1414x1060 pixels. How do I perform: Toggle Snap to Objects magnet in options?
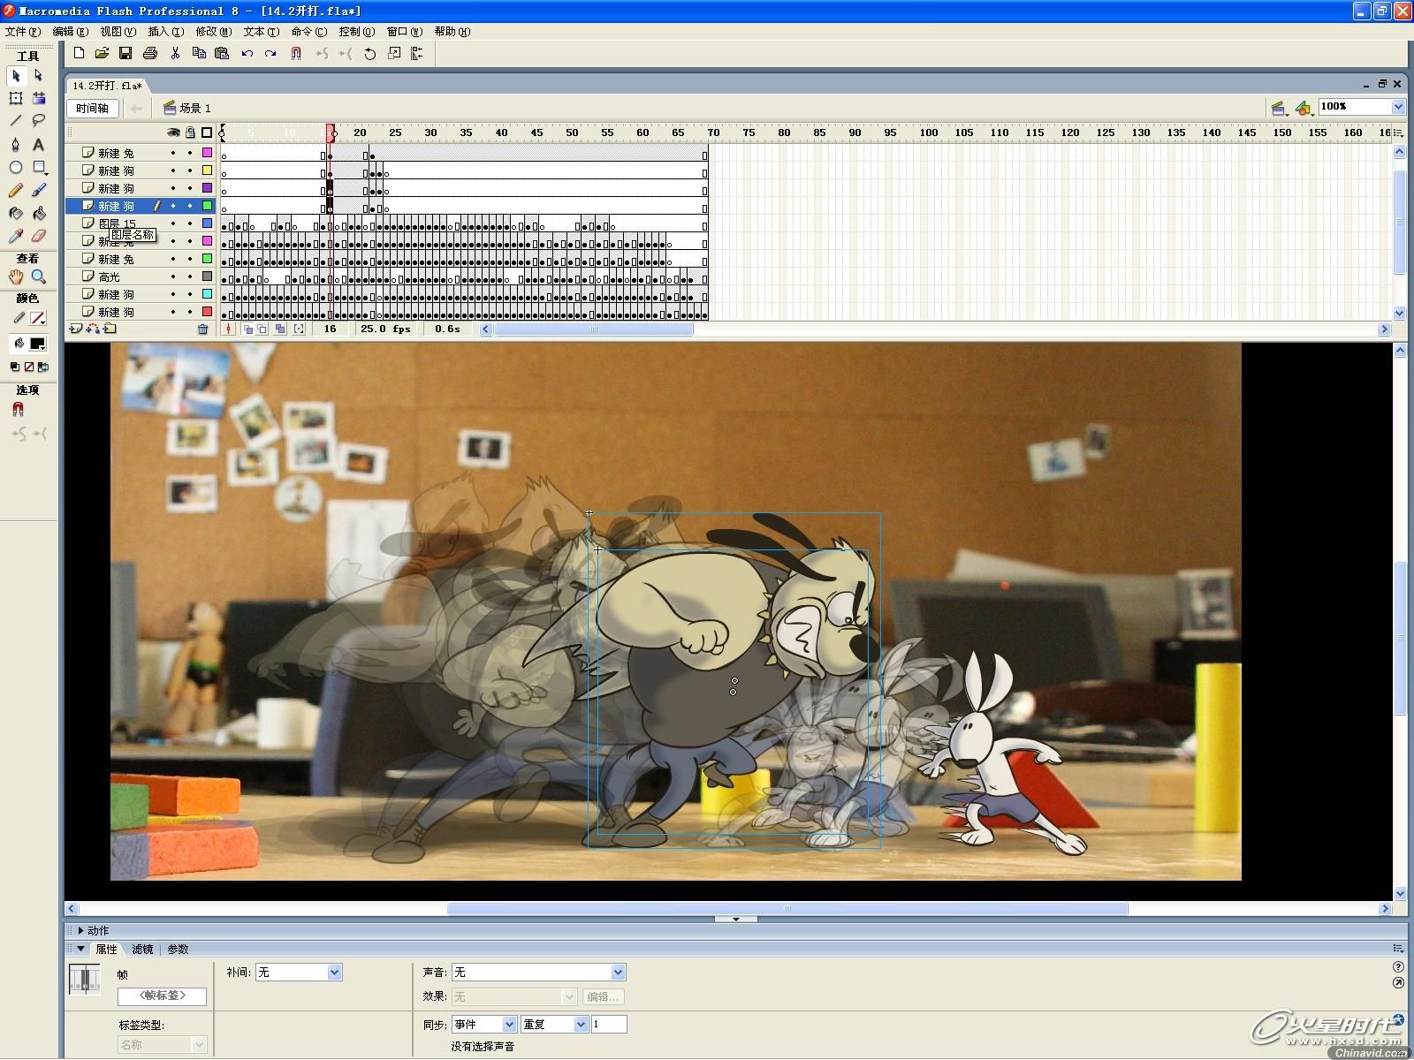click(18, 410)
